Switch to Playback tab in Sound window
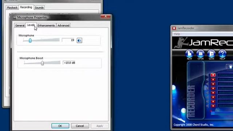 pyautogui.click(x=12, y=8)
